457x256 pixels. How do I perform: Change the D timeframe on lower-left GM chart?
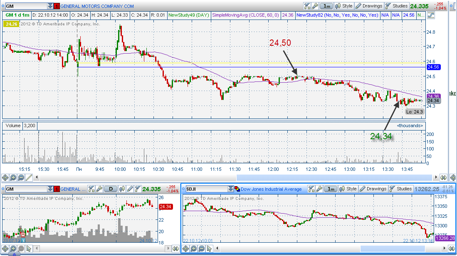coord(111,189)
